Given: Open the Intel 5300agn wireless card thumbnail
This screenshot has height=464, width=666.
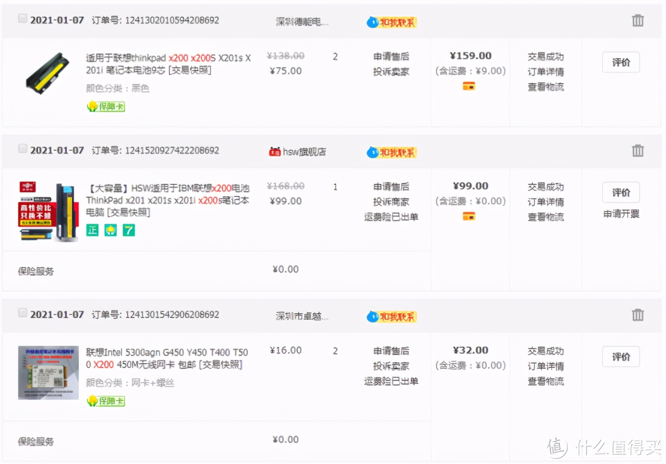Looking at the screenshot, I should 48,372.
